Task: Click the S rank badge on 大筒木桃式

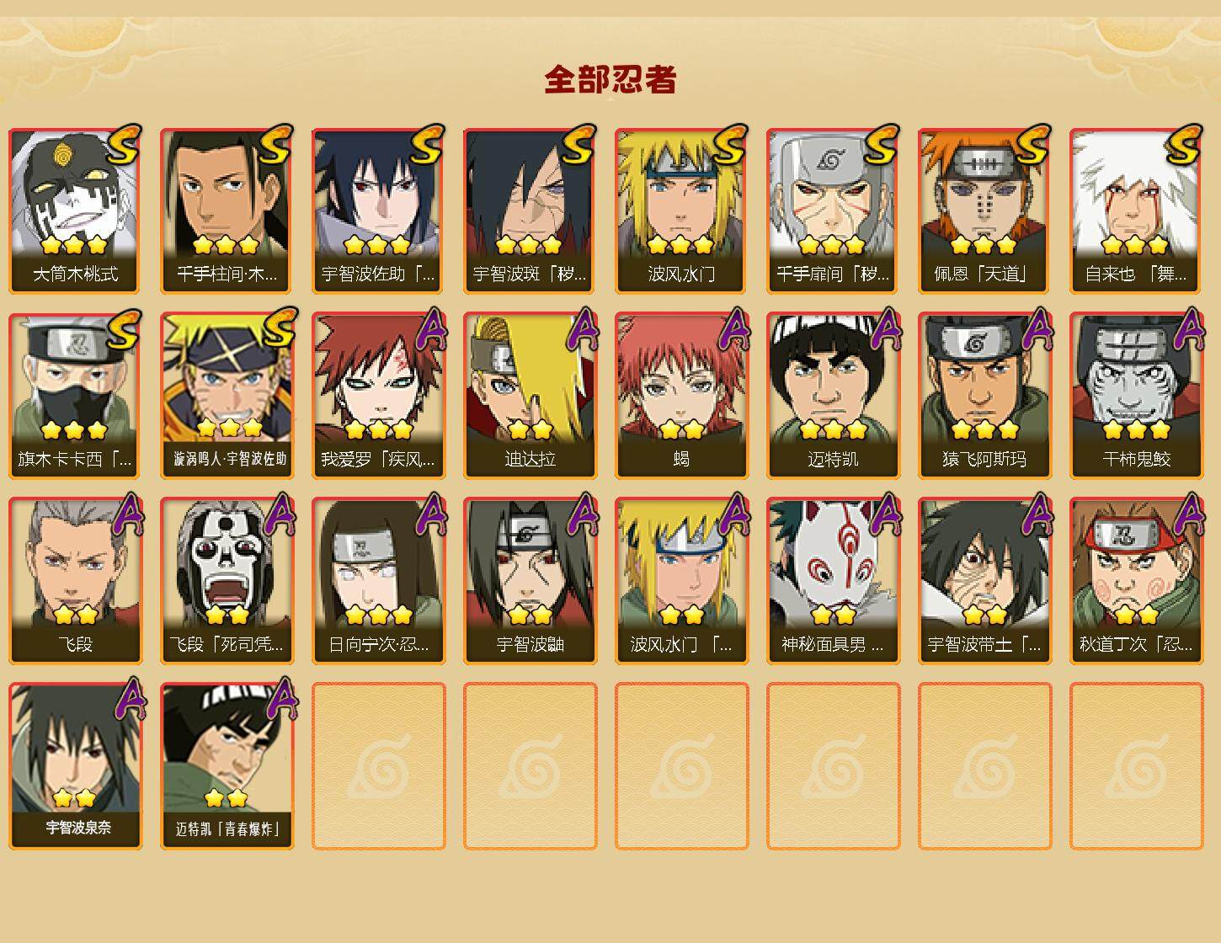Action: pyautogui.click(x=124, y=144)
